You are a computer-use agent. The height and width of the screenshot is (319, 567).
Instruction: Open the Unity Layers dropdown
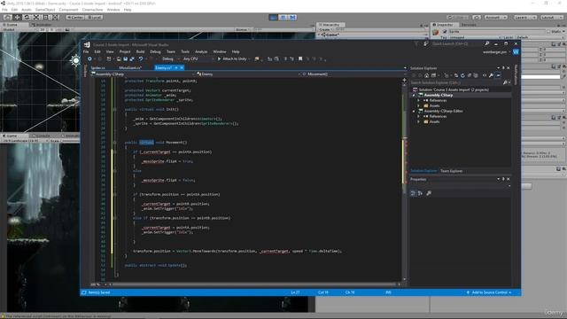coord(524,17)
